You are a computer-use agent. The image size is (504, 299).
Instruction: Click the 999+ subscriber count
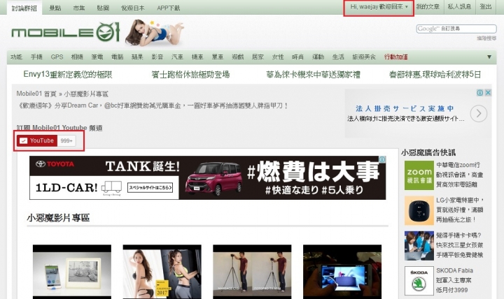tap(66, 141)
